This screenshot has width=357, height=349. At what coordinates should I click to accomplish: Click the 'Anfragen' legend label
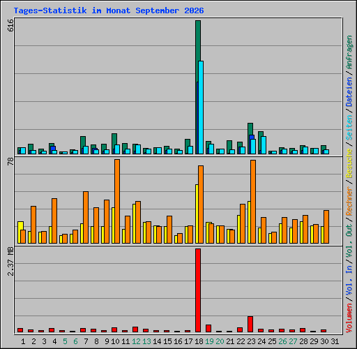(349, 52)
